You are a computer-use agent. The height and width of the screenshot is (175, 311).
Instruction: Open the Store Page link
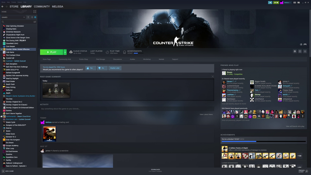(x=47, y=59)
